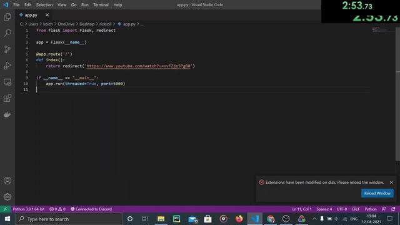
Task: Click the OneDrive breadcrumb segment
Action: coord(66,24)
